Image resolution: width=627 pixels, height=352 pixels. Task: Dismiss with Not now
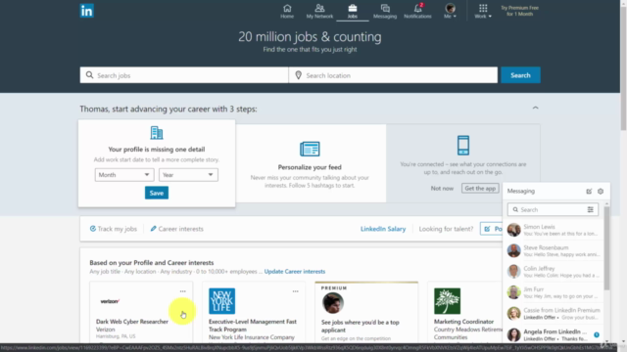pyautogui.click(x=442, y=189)
